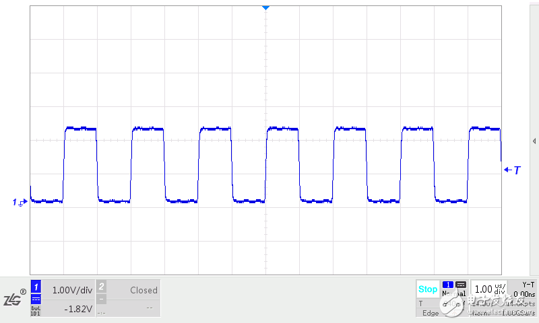Select the blue channel 1 badge

[x=36, y=287]
